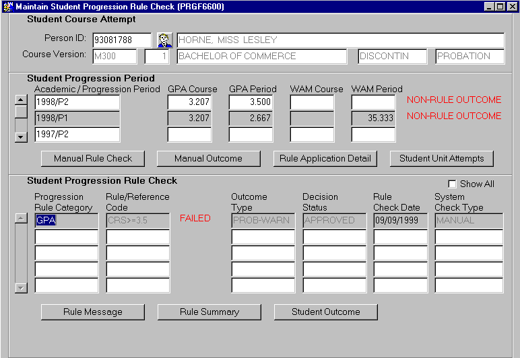The image size is (520, 358).
Task: Open Rule Application Detail
Action: coord(325,159)
